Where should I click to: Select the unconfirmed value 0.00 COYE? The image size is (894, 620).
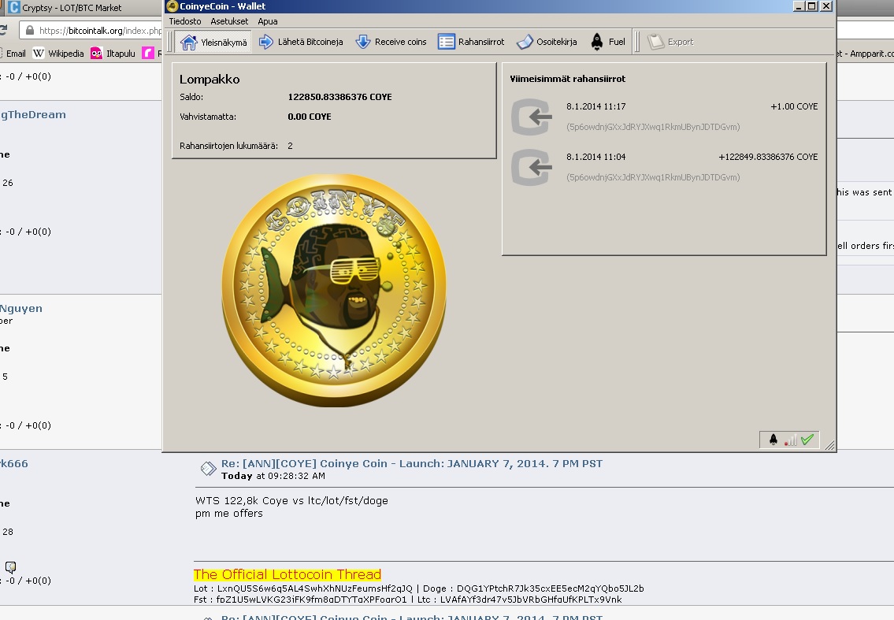point(310,117)
